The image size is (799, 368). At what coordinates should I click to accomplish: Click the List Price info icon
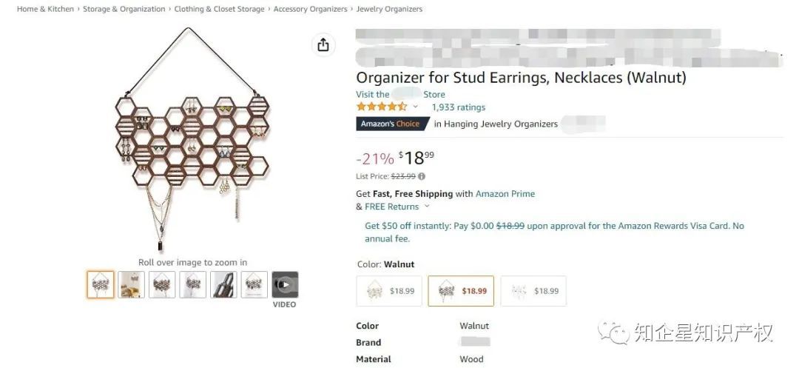422,176
